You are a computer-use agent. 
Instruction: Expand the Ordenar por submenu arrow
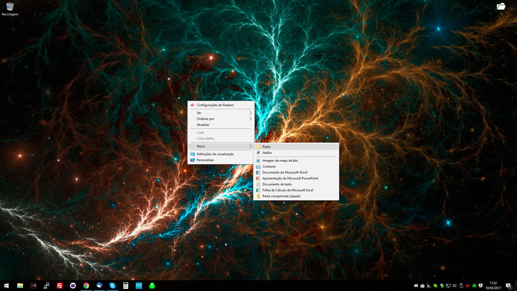click(250, 119)
